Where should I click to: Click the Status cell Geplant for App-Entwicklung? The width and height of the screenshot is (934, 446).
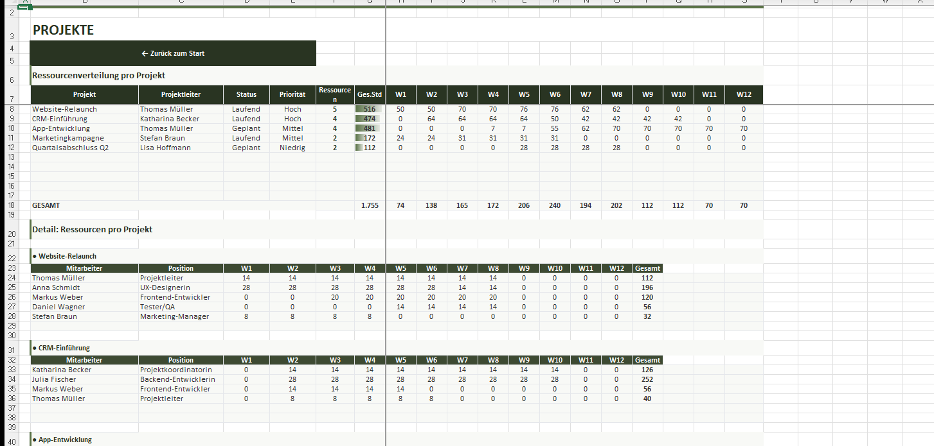246,128
